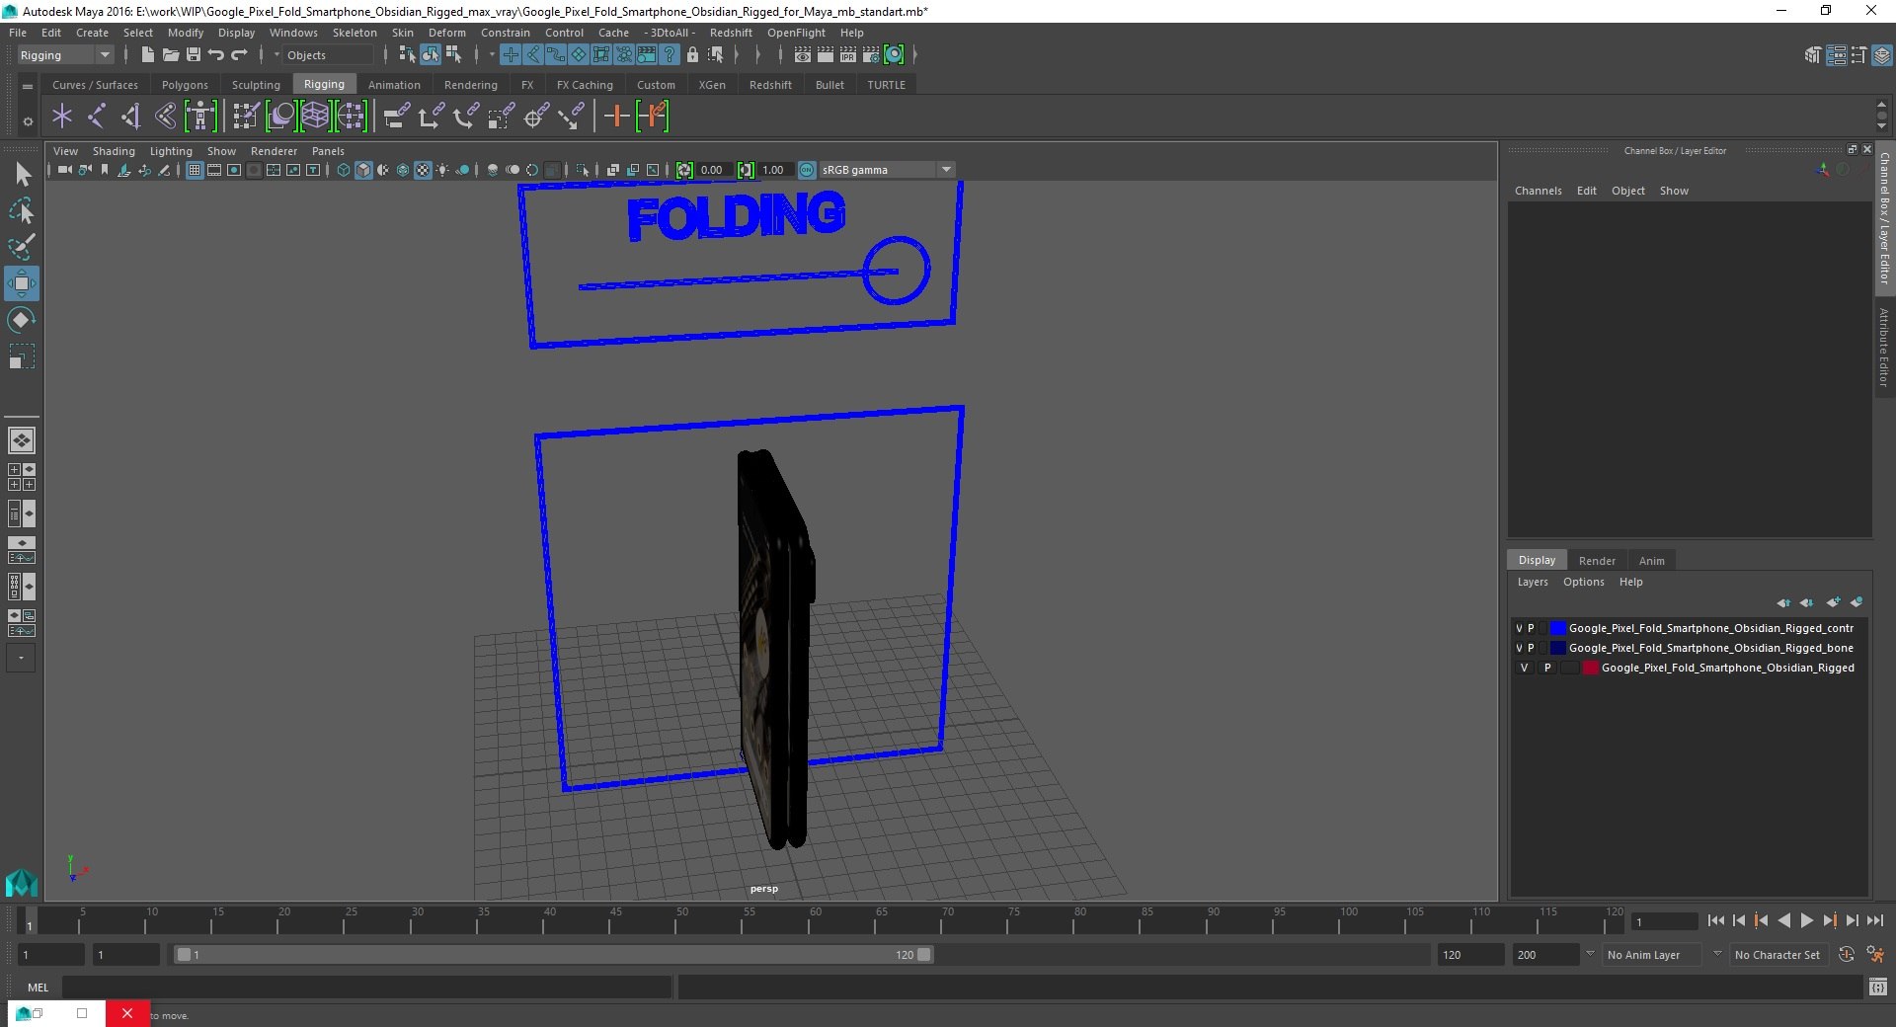Screen dimensions: 1896x1027
Task: Click the blue color swatch of Rigged_contr layer
Action: 1558,628
